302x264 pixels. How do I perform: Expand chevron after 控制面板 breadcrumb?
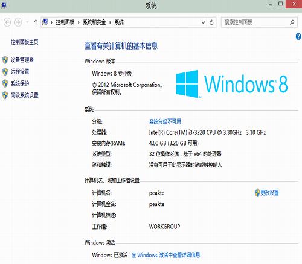[79, 22]
